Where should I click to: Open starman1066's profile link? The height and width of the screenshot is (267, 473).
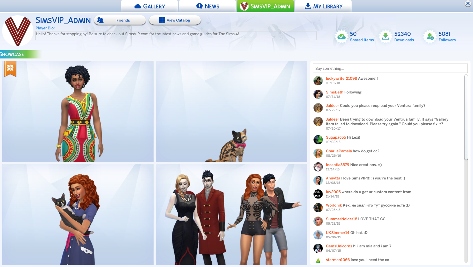(338, 260)
